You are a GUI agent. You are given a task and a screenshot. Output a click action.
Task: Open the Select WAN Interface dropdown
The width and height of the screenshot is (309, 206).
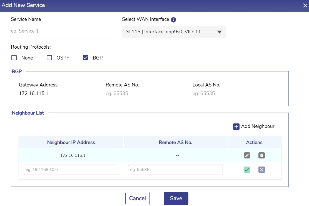(170, 32)
